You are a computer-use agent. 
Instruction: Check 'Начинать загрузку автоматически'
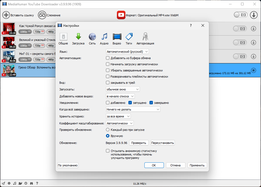(x=108, y=64)
